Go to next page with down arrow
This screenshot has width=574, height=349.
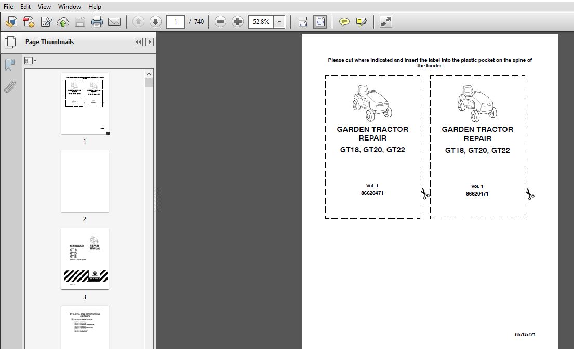[155, 22]
